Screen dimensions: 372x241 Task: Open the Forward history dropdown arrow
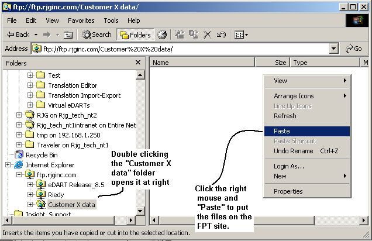tap(57, 35)
